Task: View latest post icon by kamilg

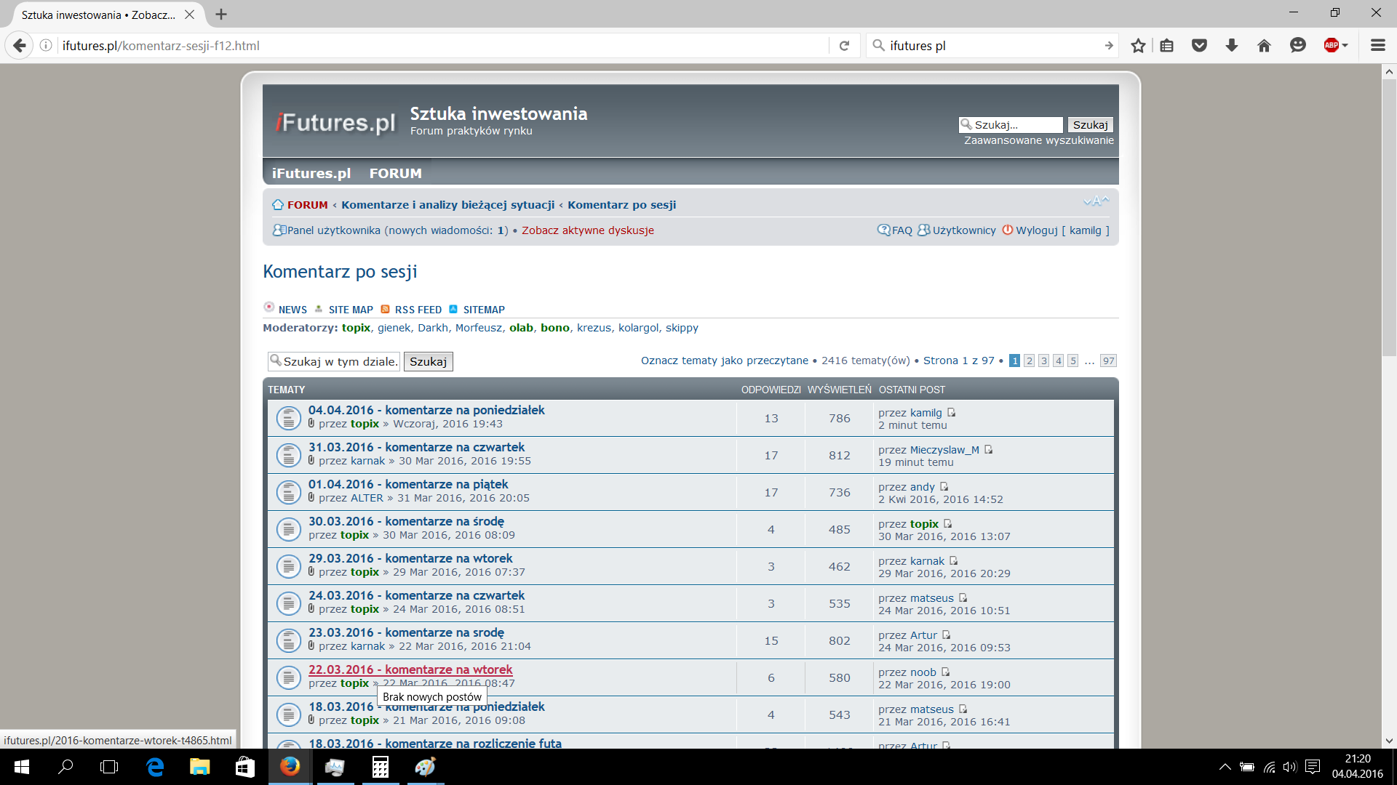Action: tap(951, 412)
